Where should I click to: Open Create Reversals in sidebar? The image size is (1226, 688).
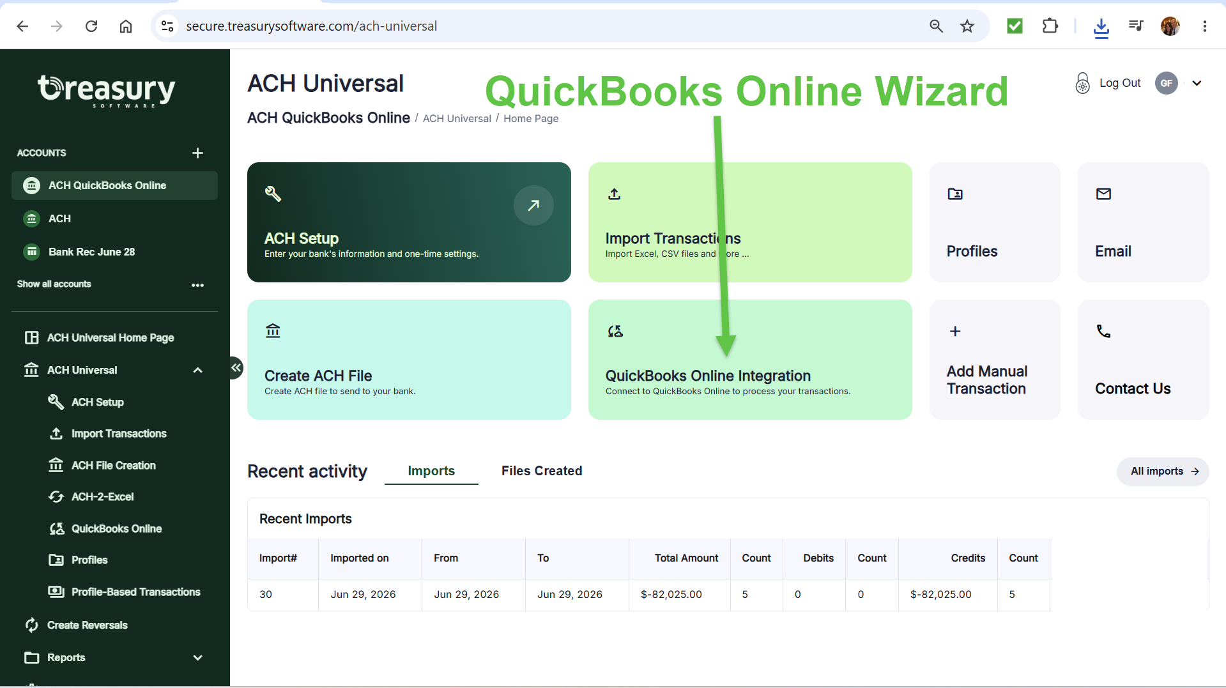pyautogui.click(x=87, y=625)
